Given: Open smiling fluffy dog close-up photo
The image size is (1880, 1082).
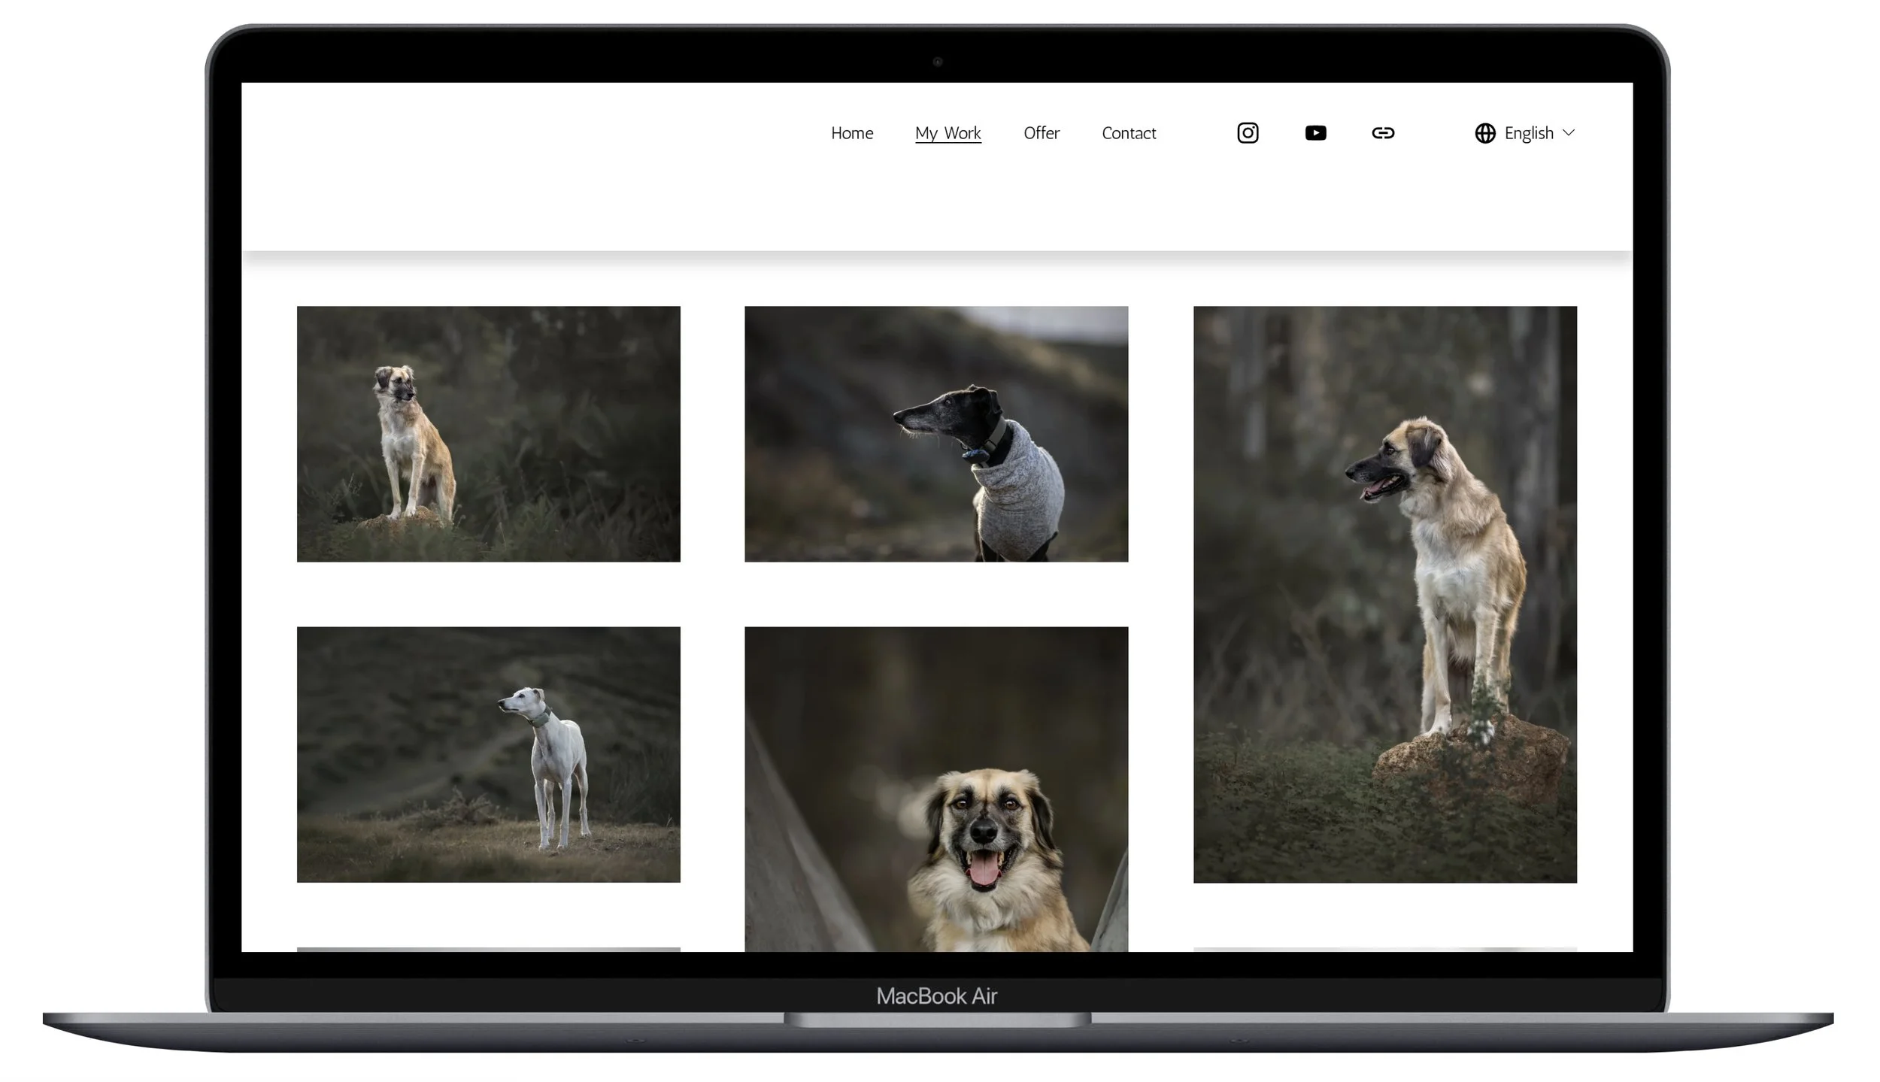Looking at the screenshot, I should tap(935, 790).
